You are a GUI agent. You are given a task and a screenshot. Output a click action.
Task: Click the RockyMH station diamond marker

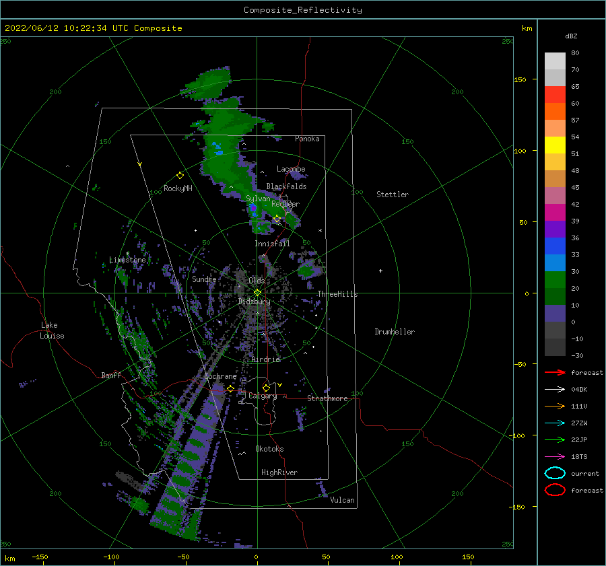(180, 176)
